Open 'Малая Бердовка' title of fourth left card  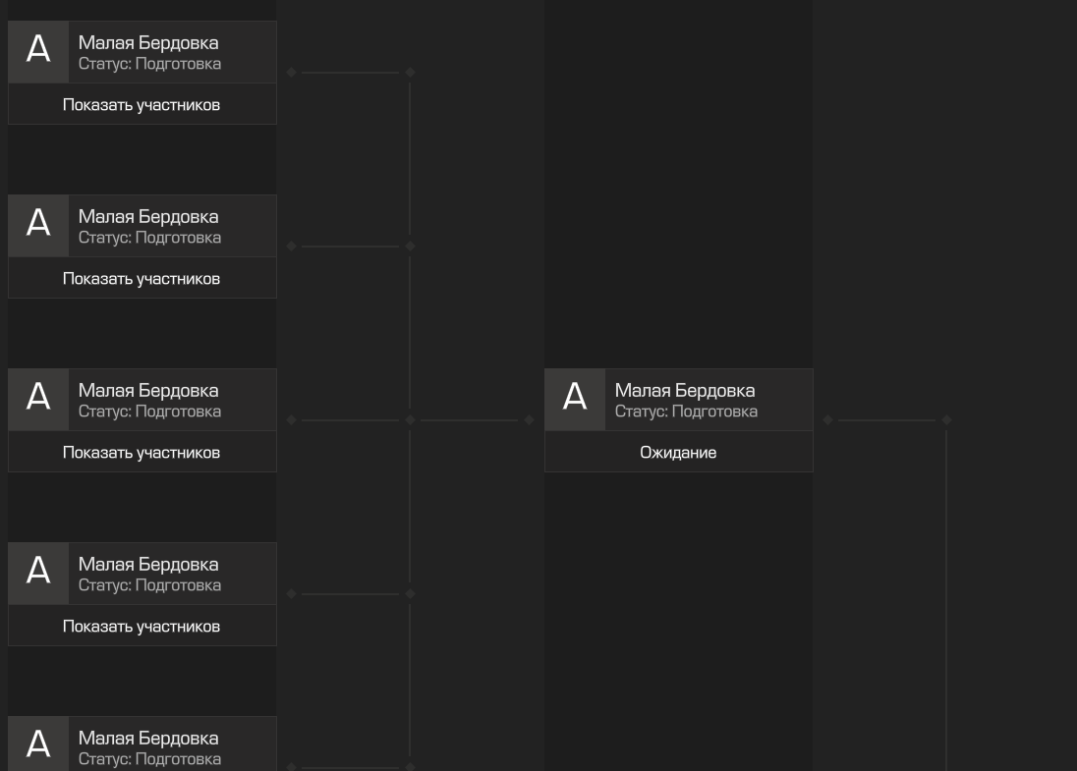pyautogui.click(x=148, y=564)
